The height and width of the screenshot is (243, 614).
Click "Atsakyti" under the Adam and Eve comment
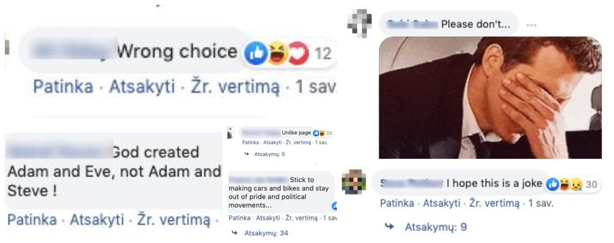click(97, 221)
